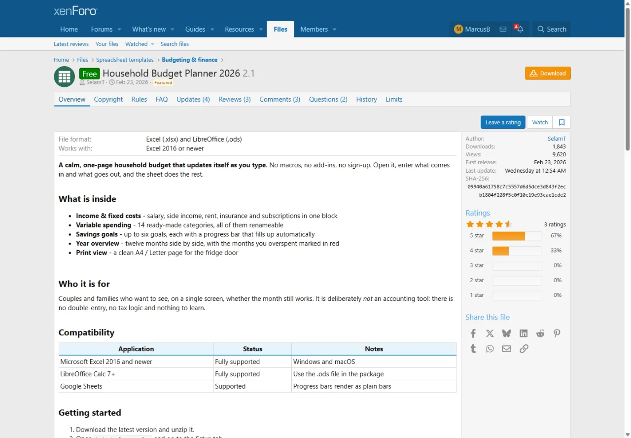Filter reviews by 4 star bar
This screenshot has height=438, width=631.
517,251
